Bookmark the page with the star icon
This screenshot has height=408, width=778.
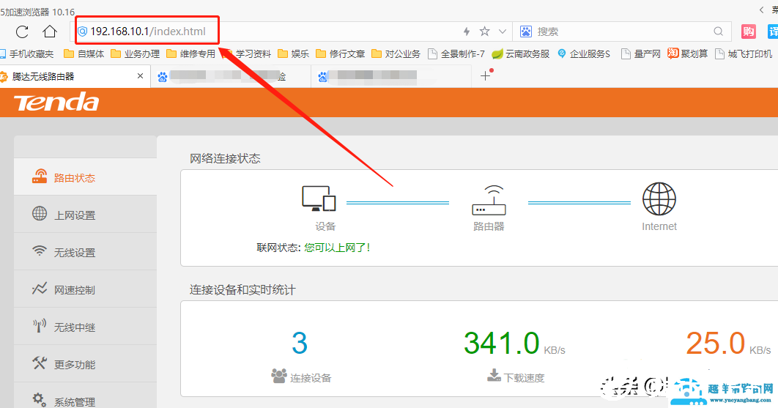point(485,31)
